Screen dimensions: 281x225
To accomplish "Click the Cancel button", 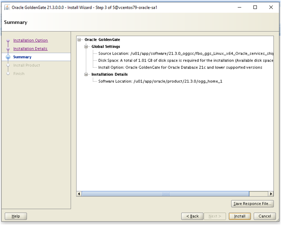I will [x=265, y=216].
